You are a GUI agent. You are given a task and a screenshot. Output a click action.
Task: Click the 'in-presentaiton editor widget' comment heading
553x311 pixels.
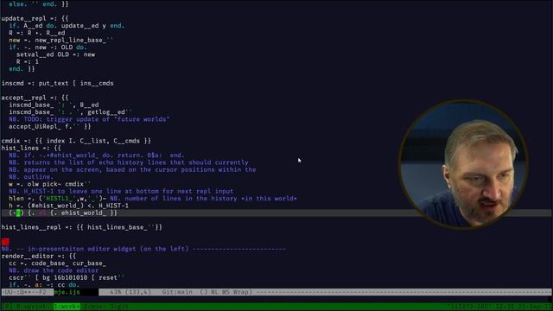pyautogui.click(x=143, y=249)
